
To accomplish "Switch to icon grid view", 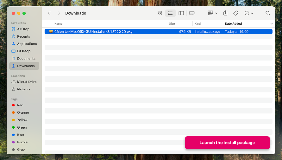I will tap(159, 13).
